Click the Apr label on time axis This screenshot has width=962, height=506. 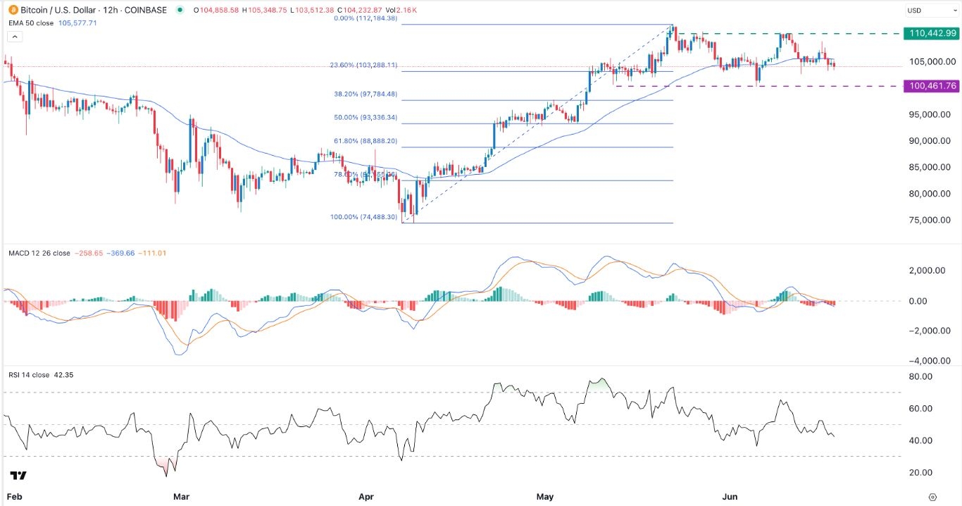tap(366, 497)
